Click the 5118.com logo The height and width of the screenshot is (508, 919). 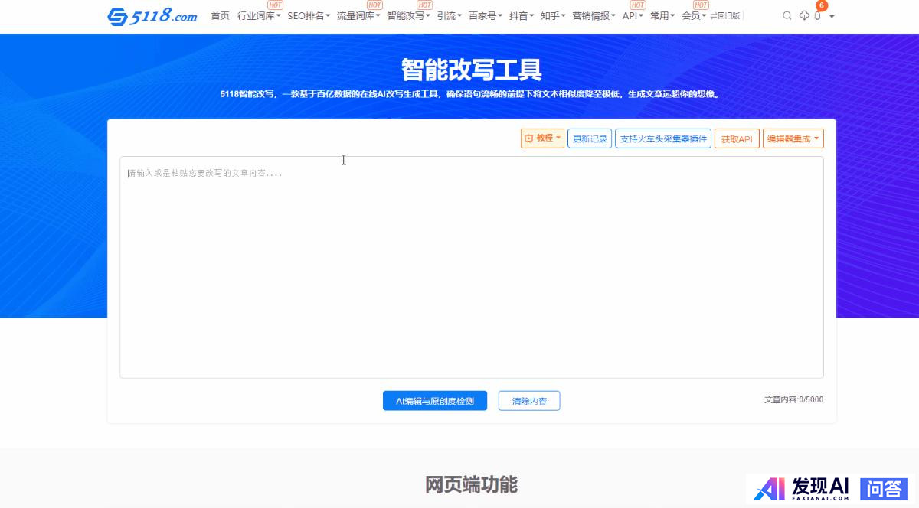point(152,16)
